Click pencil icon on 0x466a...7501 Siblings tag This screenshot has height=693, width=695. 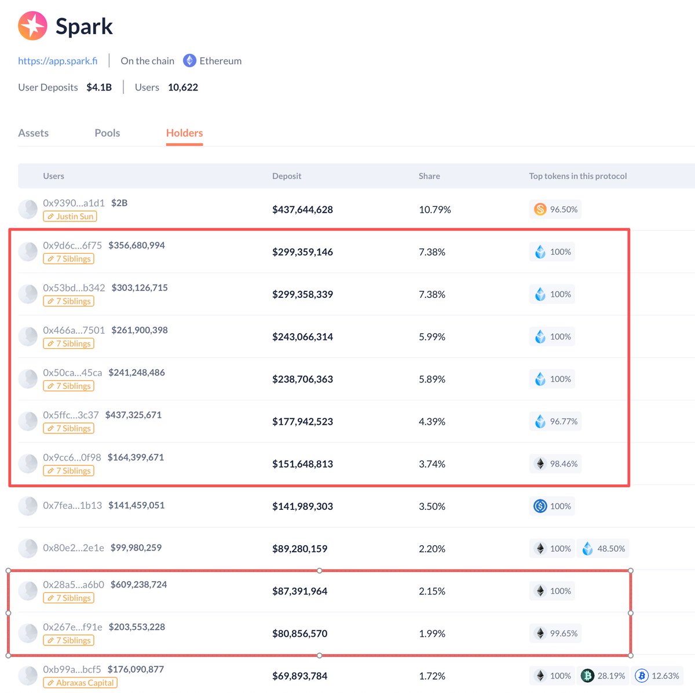pos(50,344)
